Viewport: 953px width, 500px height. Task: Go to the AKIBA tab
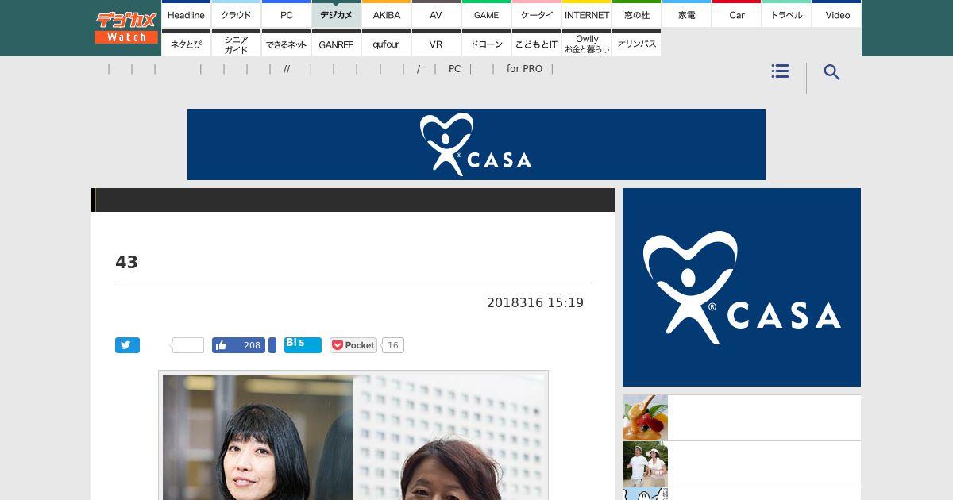(386, 14)
